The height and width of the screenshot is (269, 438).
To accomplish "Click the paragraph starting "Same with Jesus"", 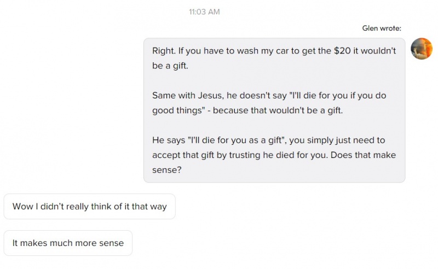I will pyautogui.click(x=269, y=103).
